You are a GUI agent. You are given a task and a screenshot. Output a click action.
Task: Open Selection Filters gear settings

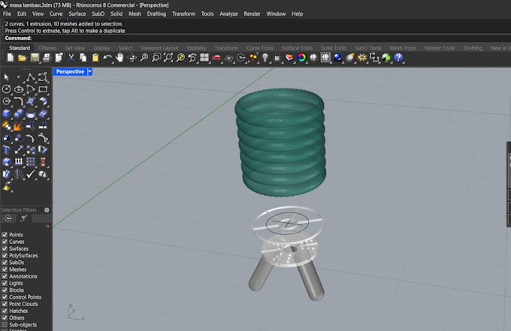click(47, 210)
